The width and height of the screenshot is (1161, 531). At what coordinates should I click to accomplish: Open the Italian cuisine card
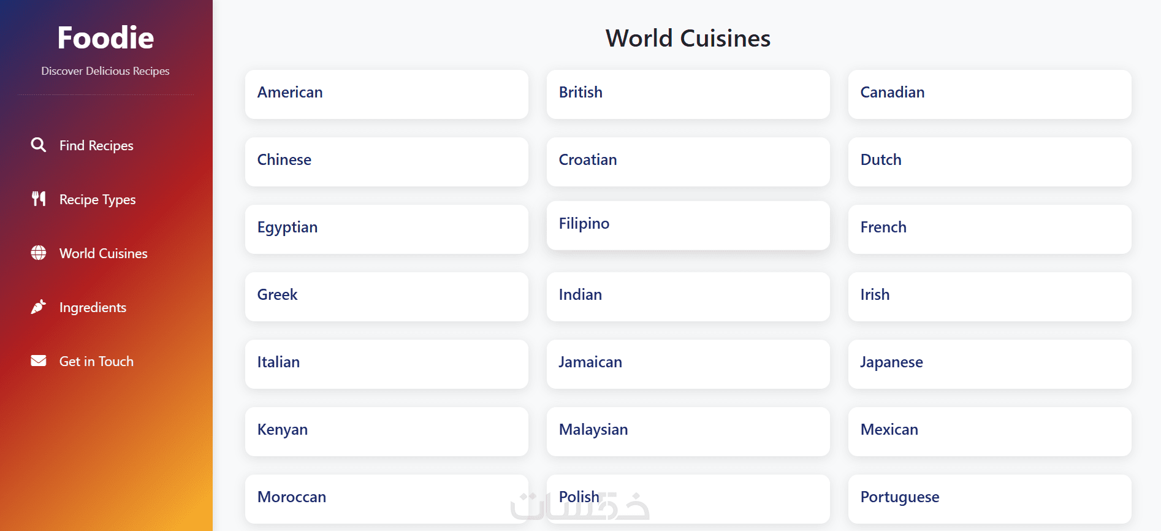(x=386, y=364)
